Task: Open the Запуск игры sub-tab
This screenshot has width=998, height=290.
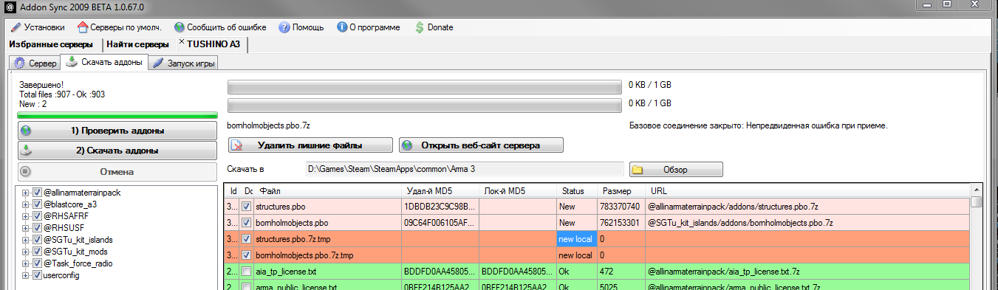Action: coord(184,63)
